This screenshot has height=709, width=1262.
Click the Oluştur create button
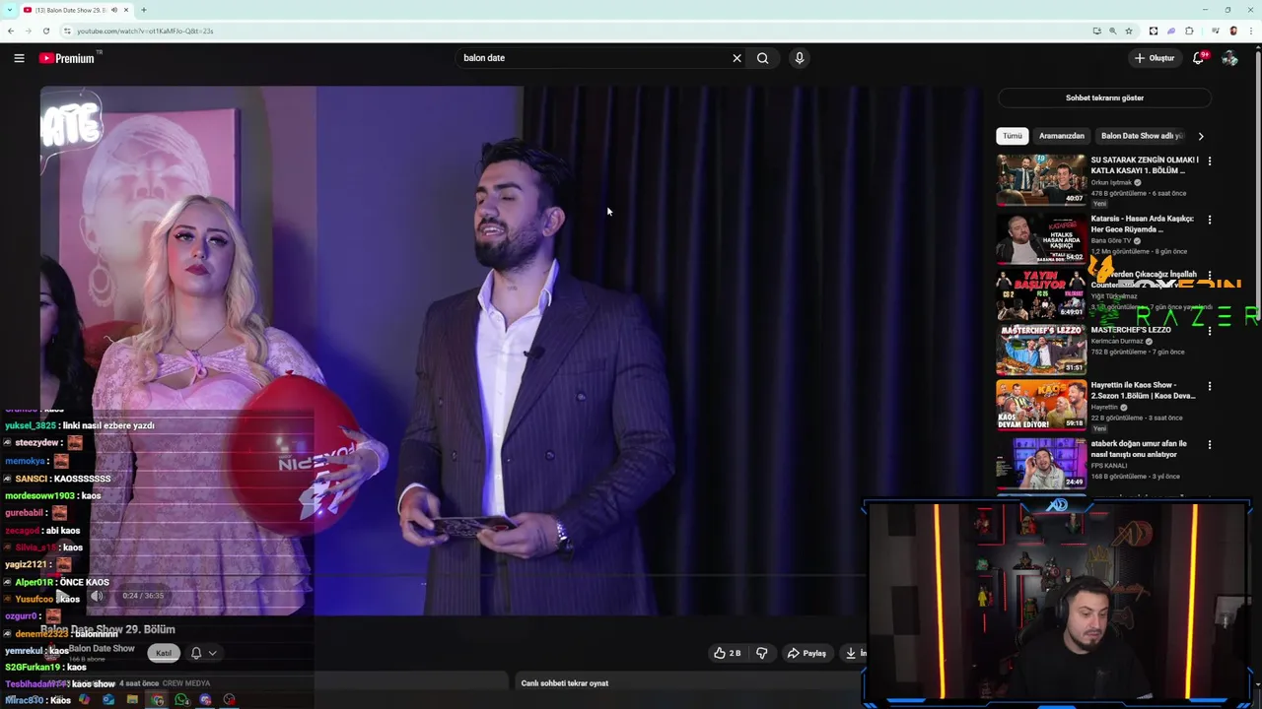click(1154, 58)
